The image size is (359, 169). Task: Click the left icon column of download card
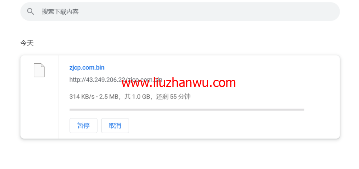coord(39,97)
